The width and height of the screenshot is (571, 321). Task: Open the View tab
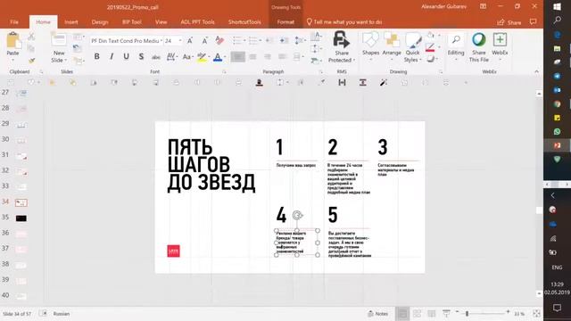point(161,21)
